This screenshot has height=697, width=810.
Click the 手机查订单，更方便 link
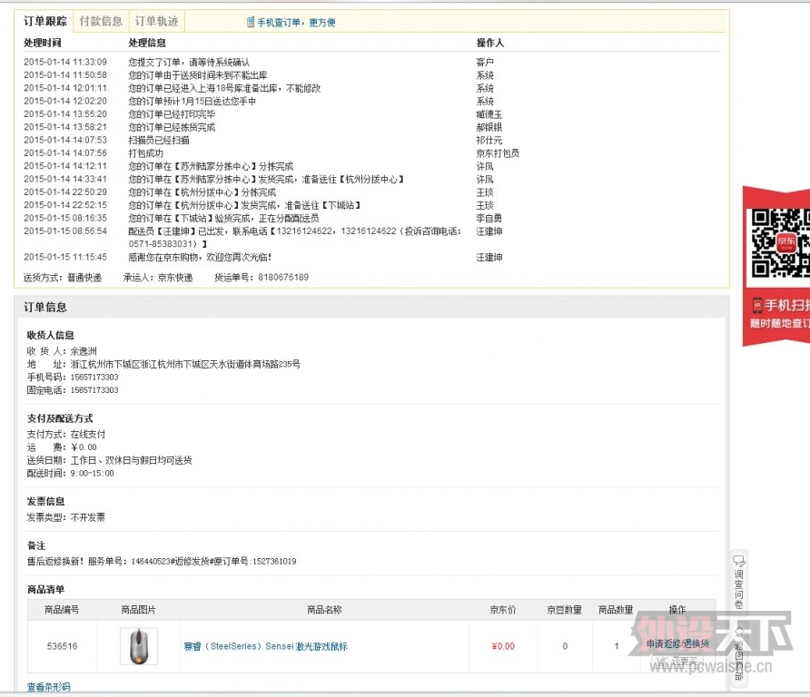point(296,22)
